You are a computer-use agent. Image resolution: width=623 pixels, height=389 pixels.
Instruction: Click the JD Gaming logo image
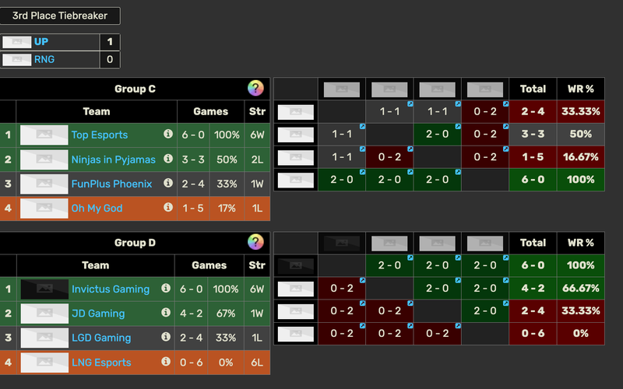[44, 314]
